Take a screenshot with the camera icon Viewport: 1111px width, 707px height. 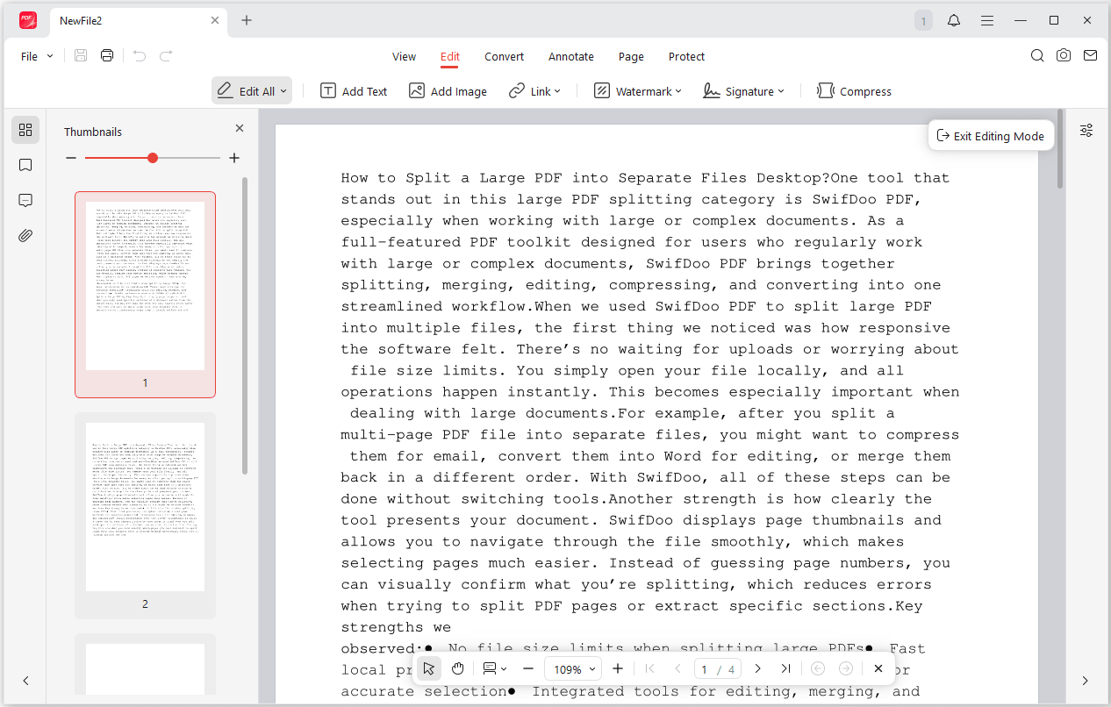pos(1064,55)
